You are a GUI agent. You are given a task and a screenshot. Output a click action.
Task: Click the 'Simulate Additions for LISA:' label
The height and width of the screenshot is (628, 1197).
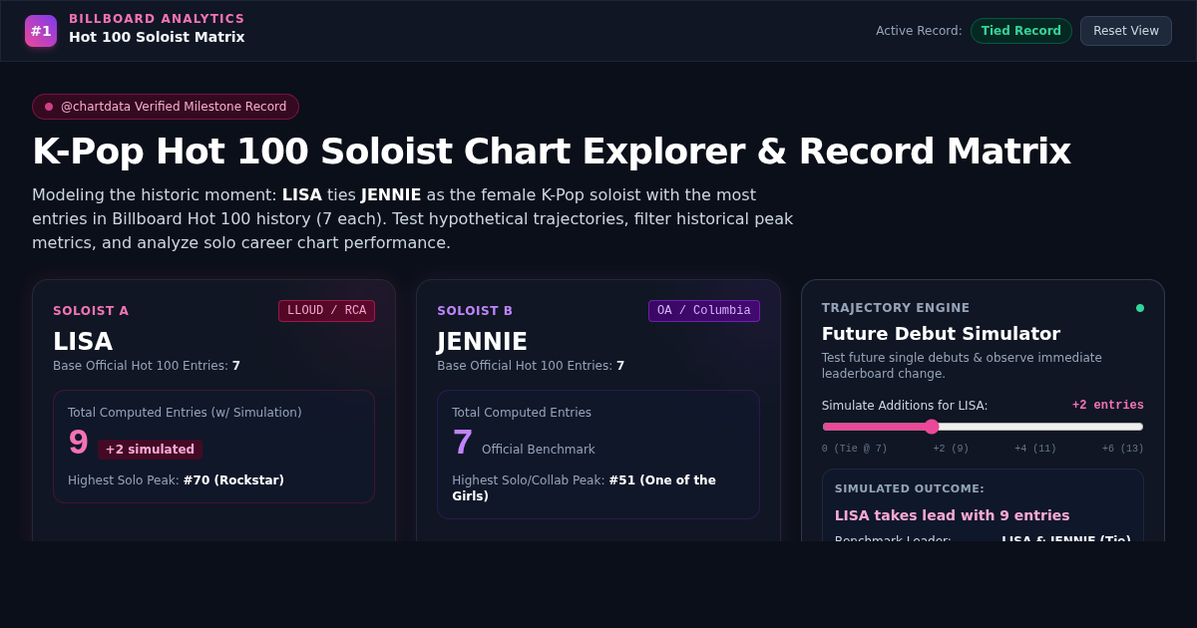(905, 406)
